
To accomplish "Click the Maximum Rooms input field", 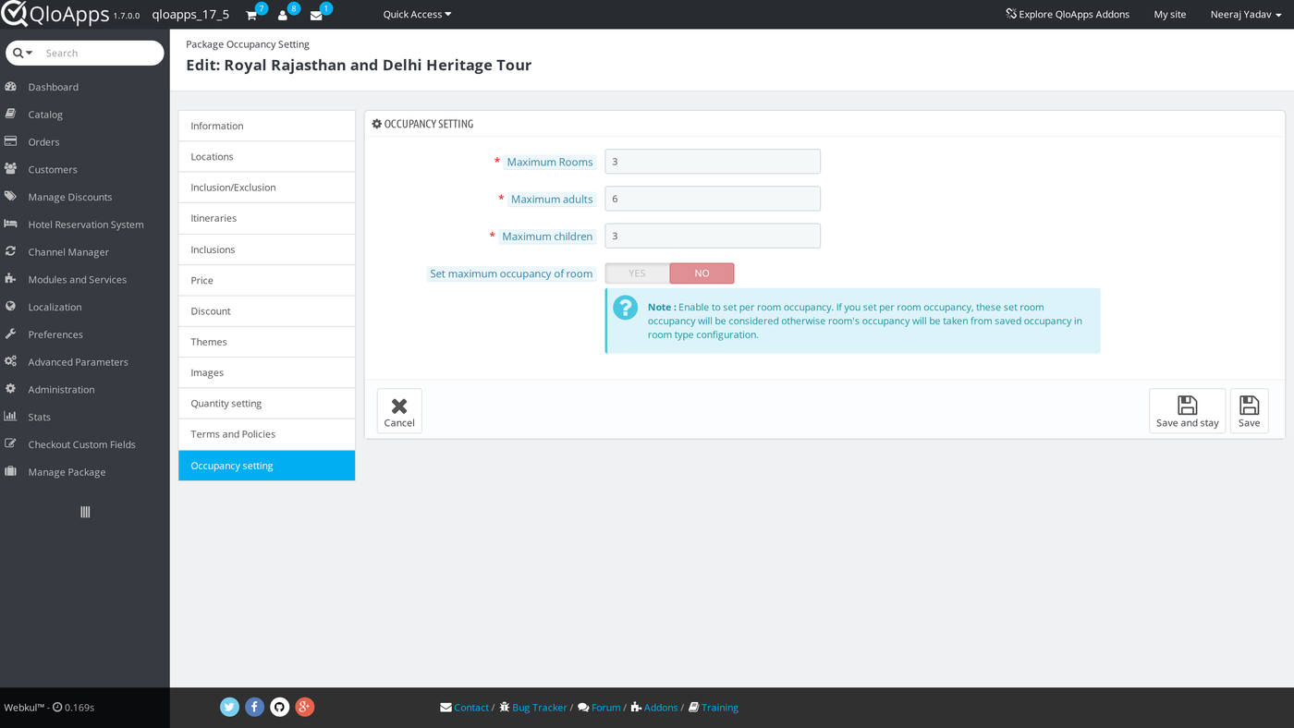I will click(713, 162).
